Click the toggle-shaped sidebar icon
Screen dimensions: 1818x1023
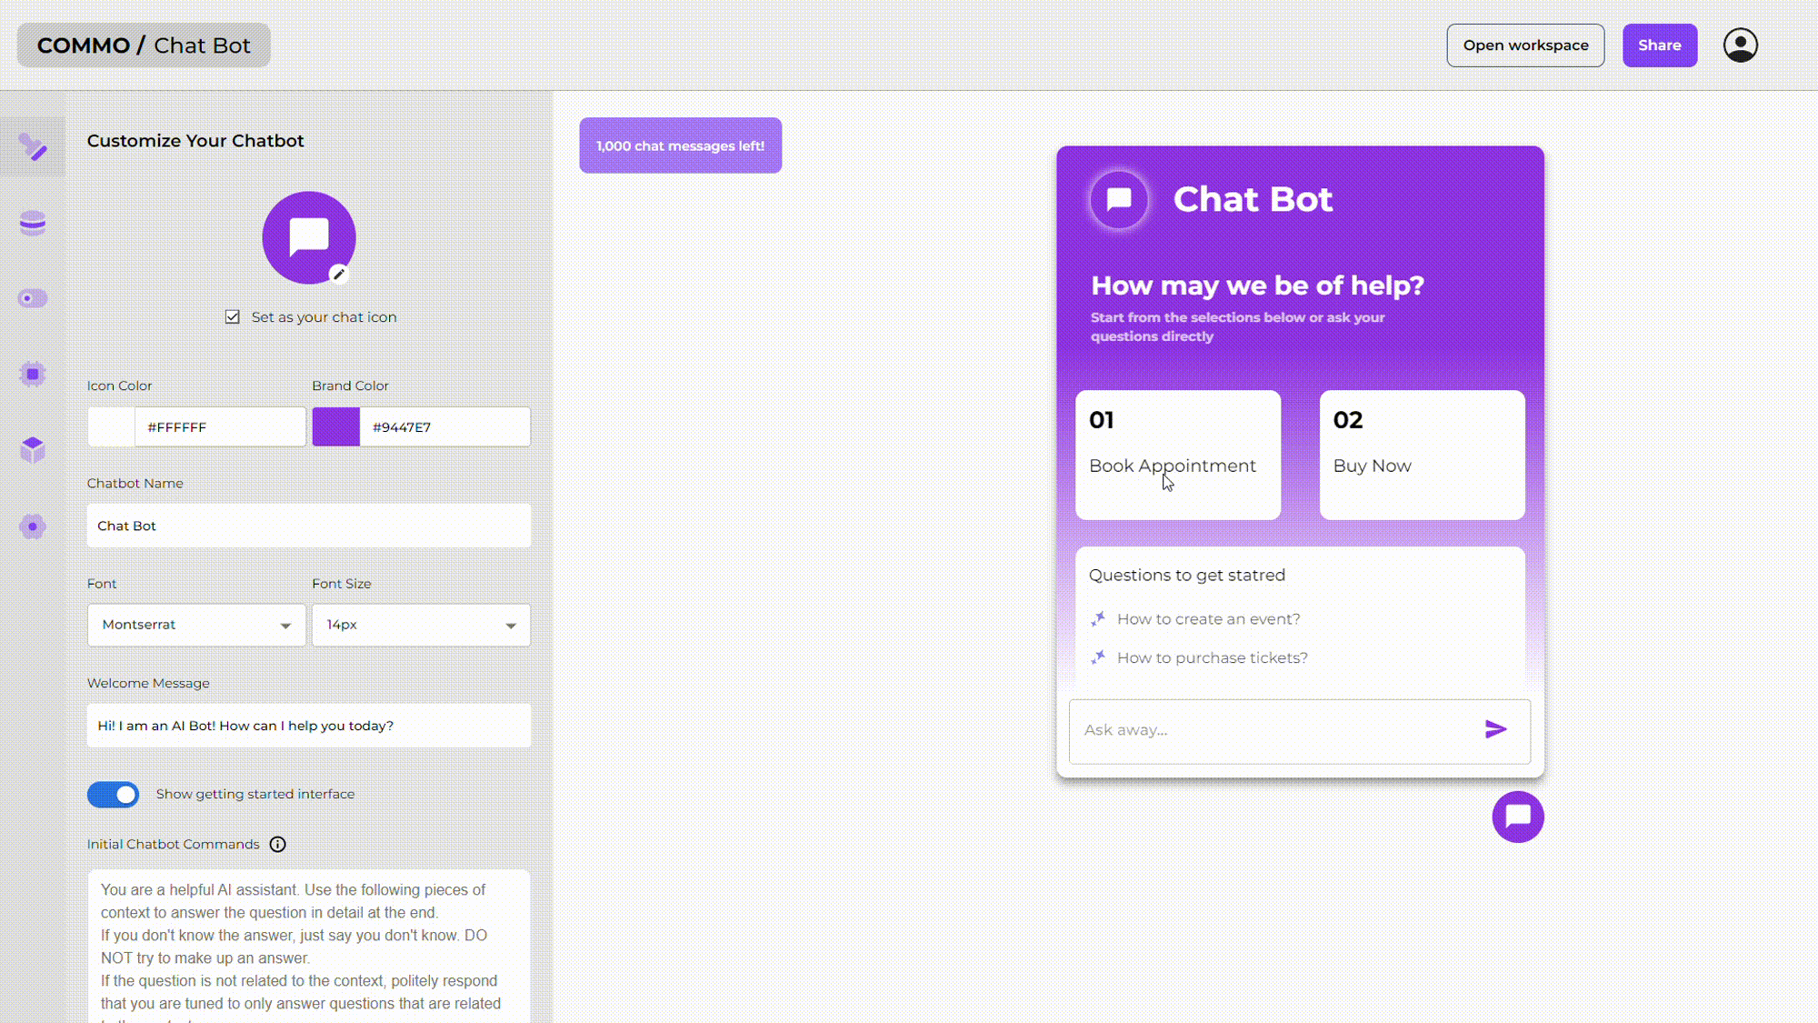click(x=33, y=298)
